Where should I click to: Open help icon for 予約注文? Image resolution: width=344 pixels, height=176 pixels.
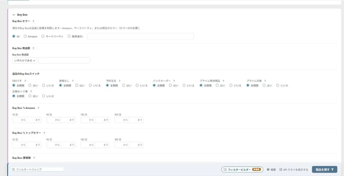119,81
